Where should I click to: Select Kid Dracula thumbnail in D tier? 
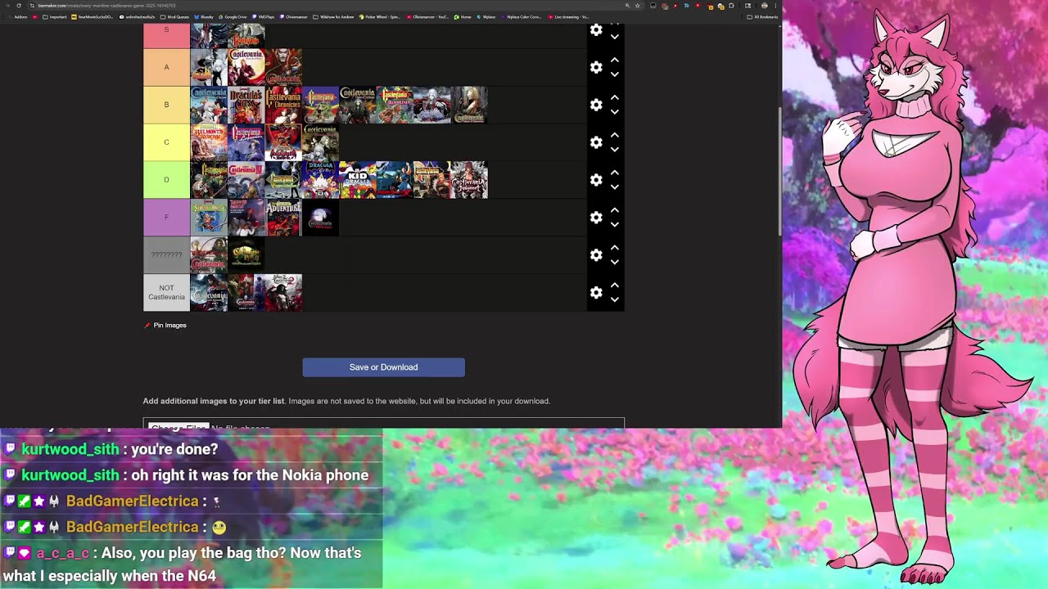[x=358, y=180]
